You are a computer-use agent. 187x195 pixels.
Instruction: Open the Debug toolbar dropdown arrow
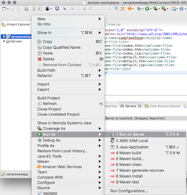pyautogui.click(x=142, y=9)
